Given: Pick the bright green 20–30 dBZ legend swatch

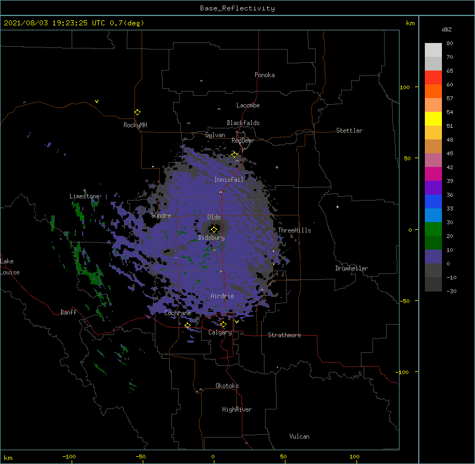Looking at the screenshot, I should [x=433, y=229].
